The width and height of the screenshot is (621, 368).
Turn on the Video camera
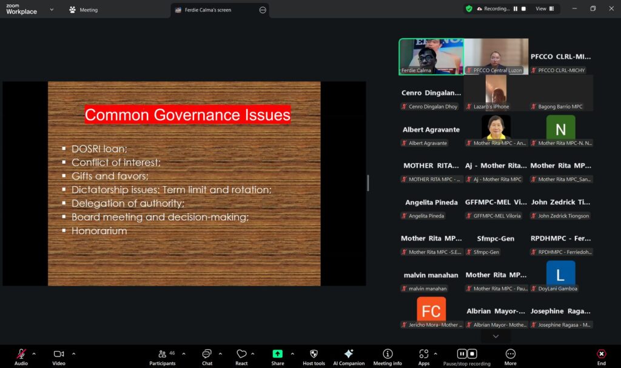pyautogui.click(x=59, y=354)
